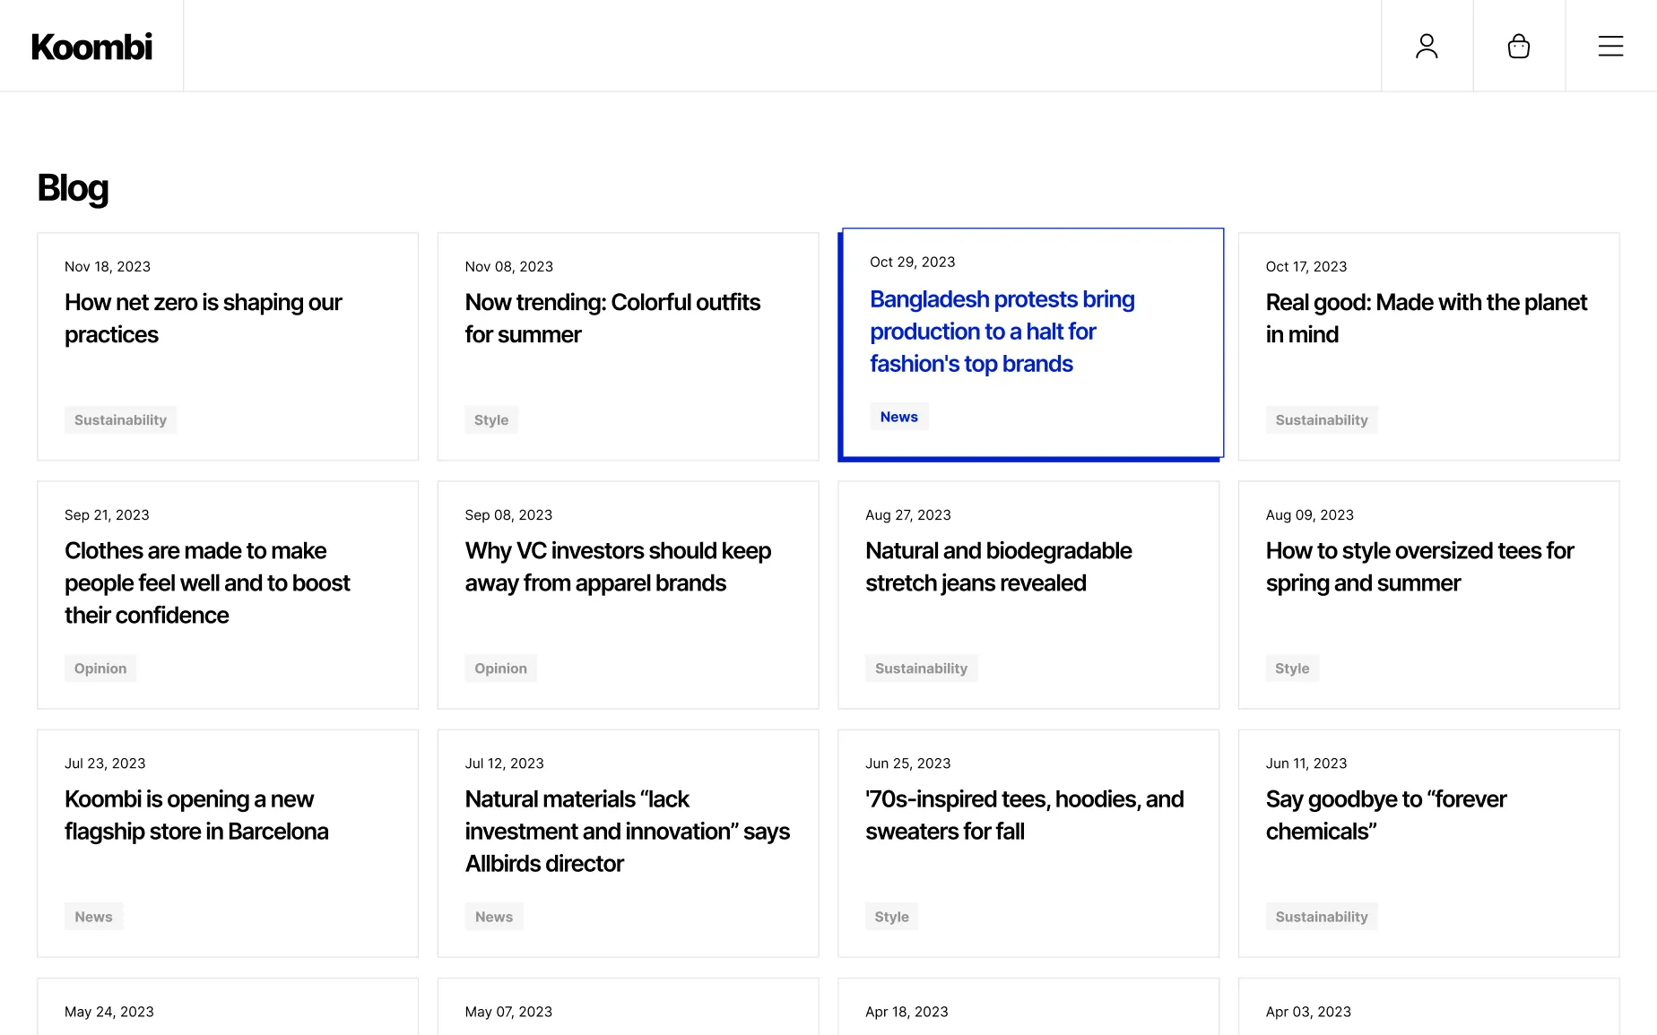Click the 'Jun 25, 2023' date text

(907, 763)
